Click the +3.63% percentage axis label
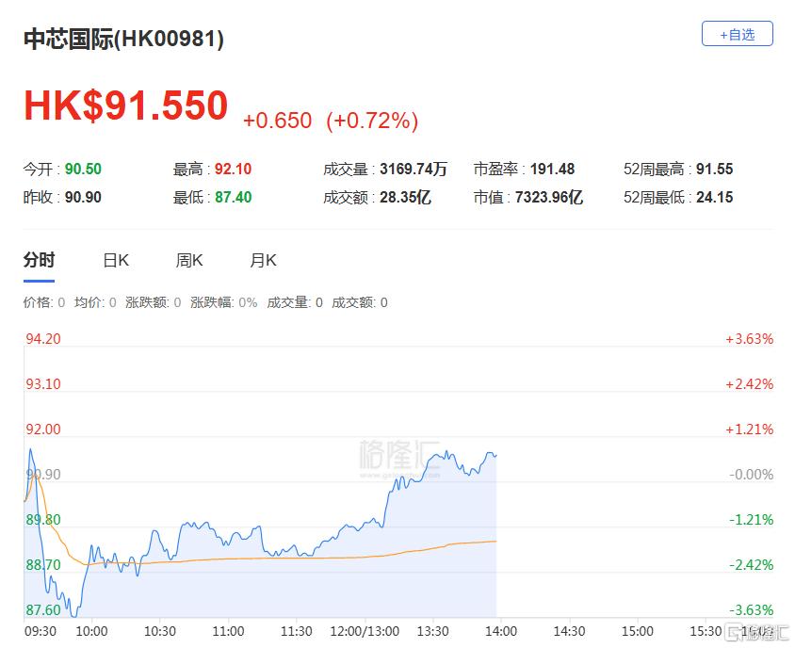Screen dimensions: 795x648 click(749, 339)
